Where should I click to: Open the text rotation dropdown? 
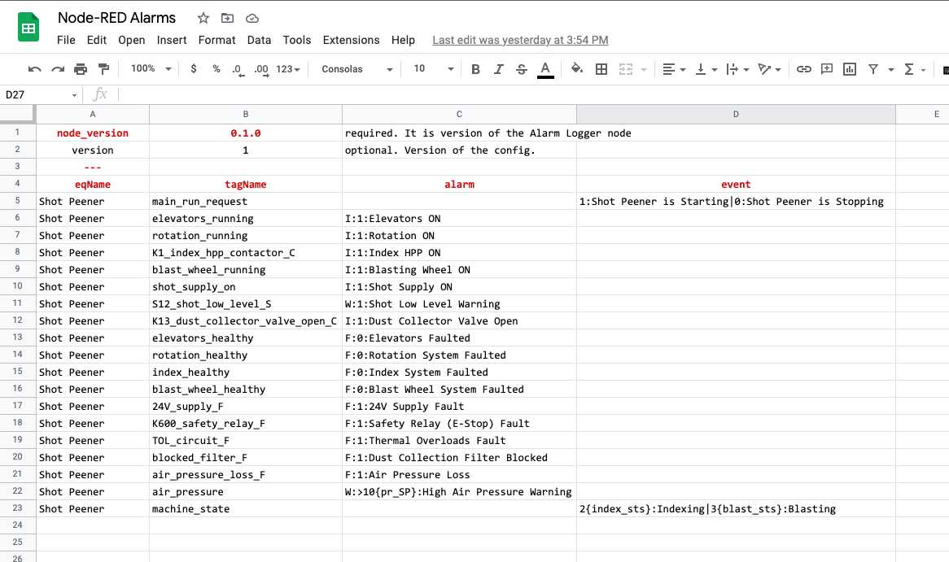click(x=769, y=69)
